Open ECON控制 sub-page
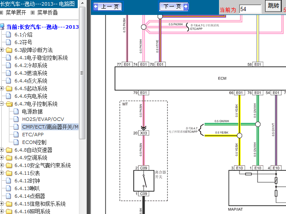286x214 pixels. pyautogui.click(x=34, y=142)
